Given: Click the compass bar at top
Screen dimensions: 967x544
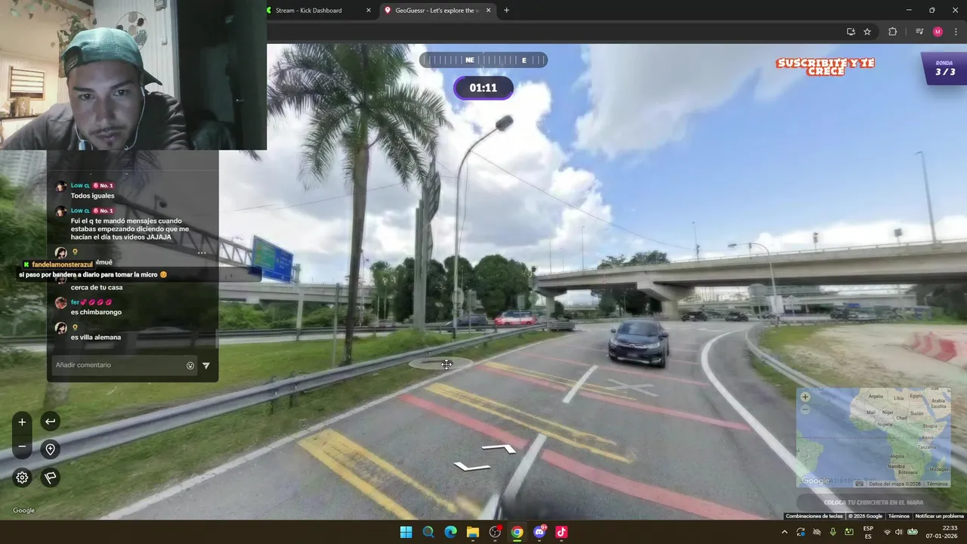Looking at the screenshot, I should [x=483, y=60].
